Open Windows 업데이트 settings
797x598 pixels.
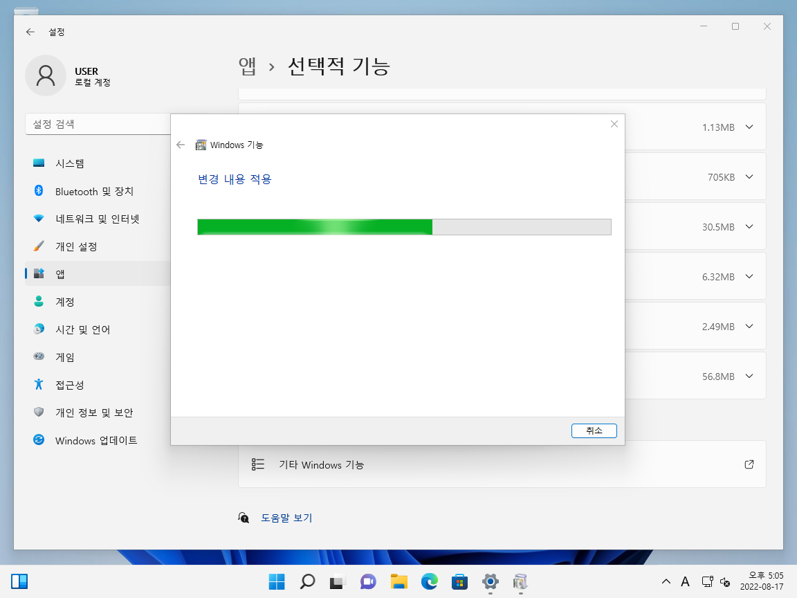(98, 440)
